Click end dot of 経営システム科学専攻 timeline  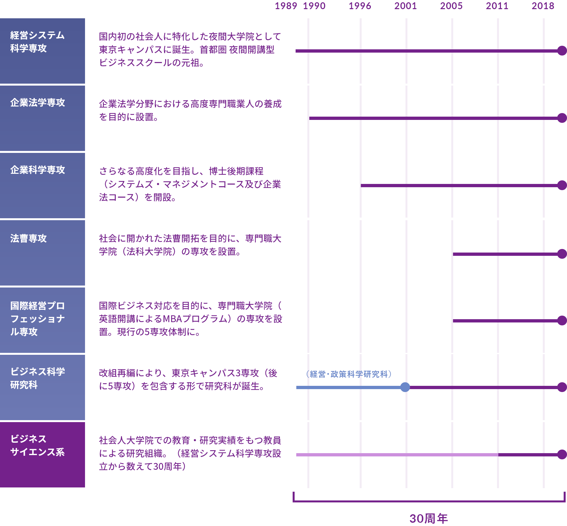(x=562, y=51)
